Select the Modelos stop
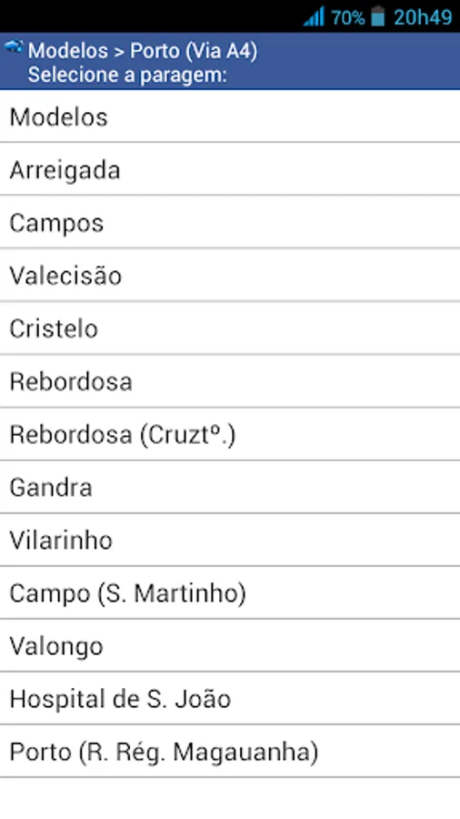This screenshot has width=460, height=819. [230, 116]
